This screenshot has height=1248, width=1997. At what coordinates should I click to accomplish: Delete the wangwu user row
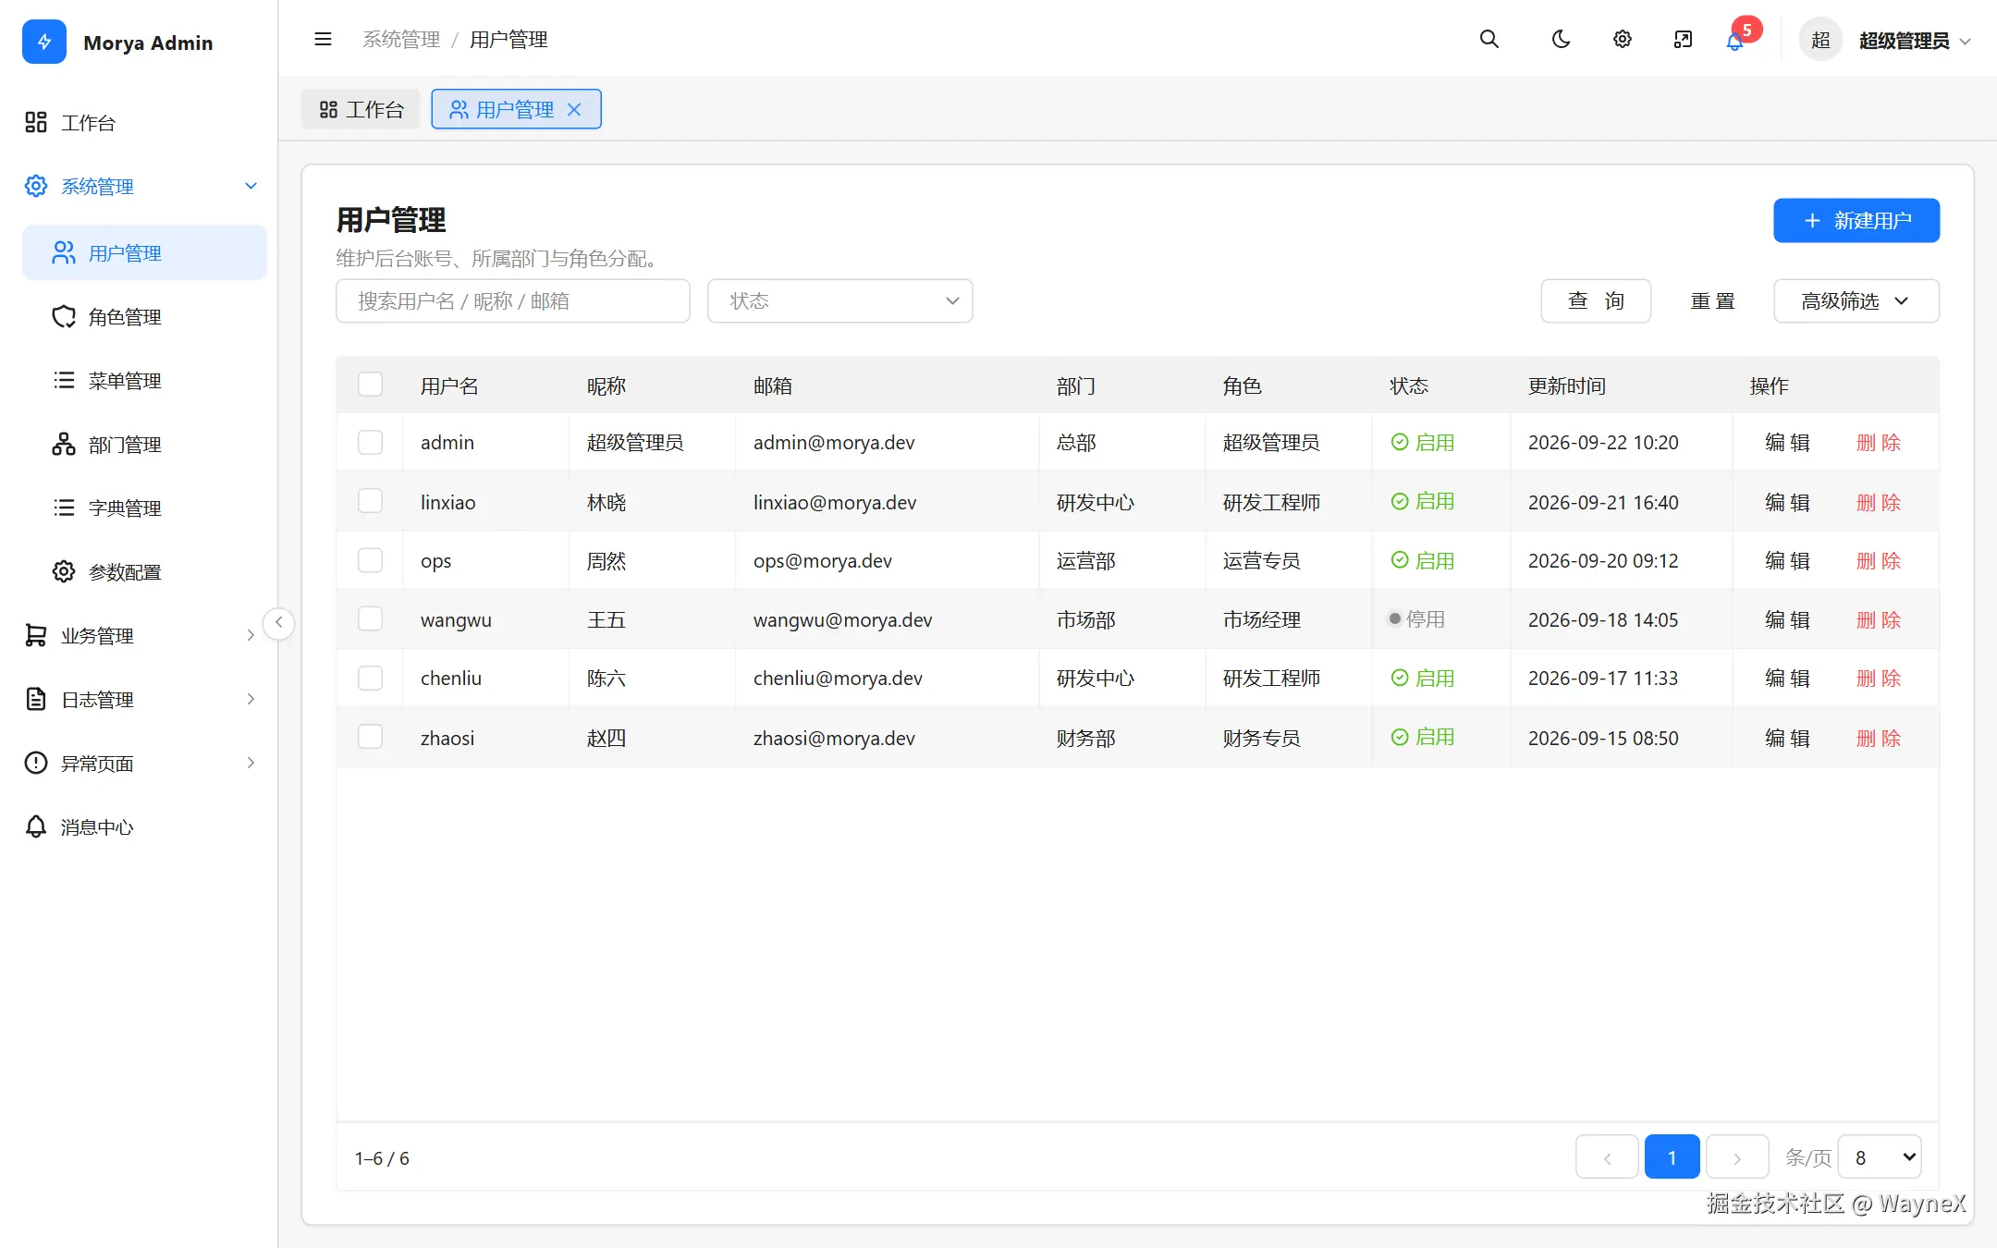click(x=1879, y=619)
